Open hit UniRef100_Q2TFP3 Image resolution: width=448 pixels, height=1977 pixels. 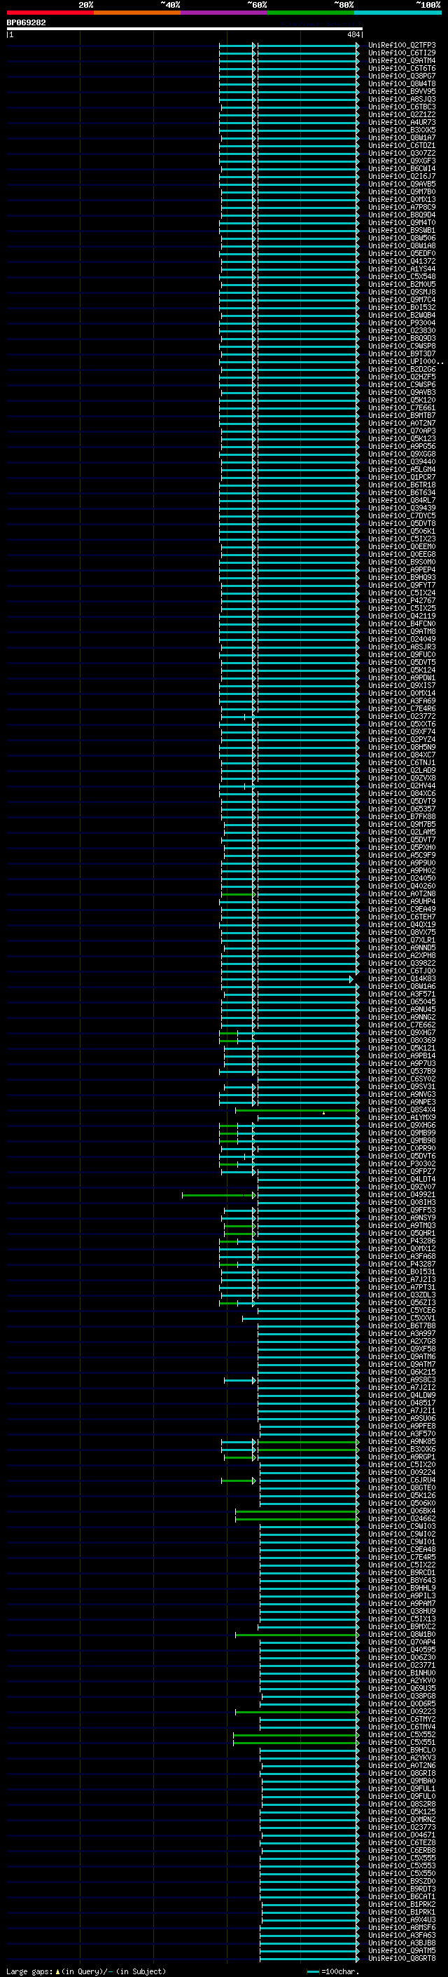tap(402, 46)
